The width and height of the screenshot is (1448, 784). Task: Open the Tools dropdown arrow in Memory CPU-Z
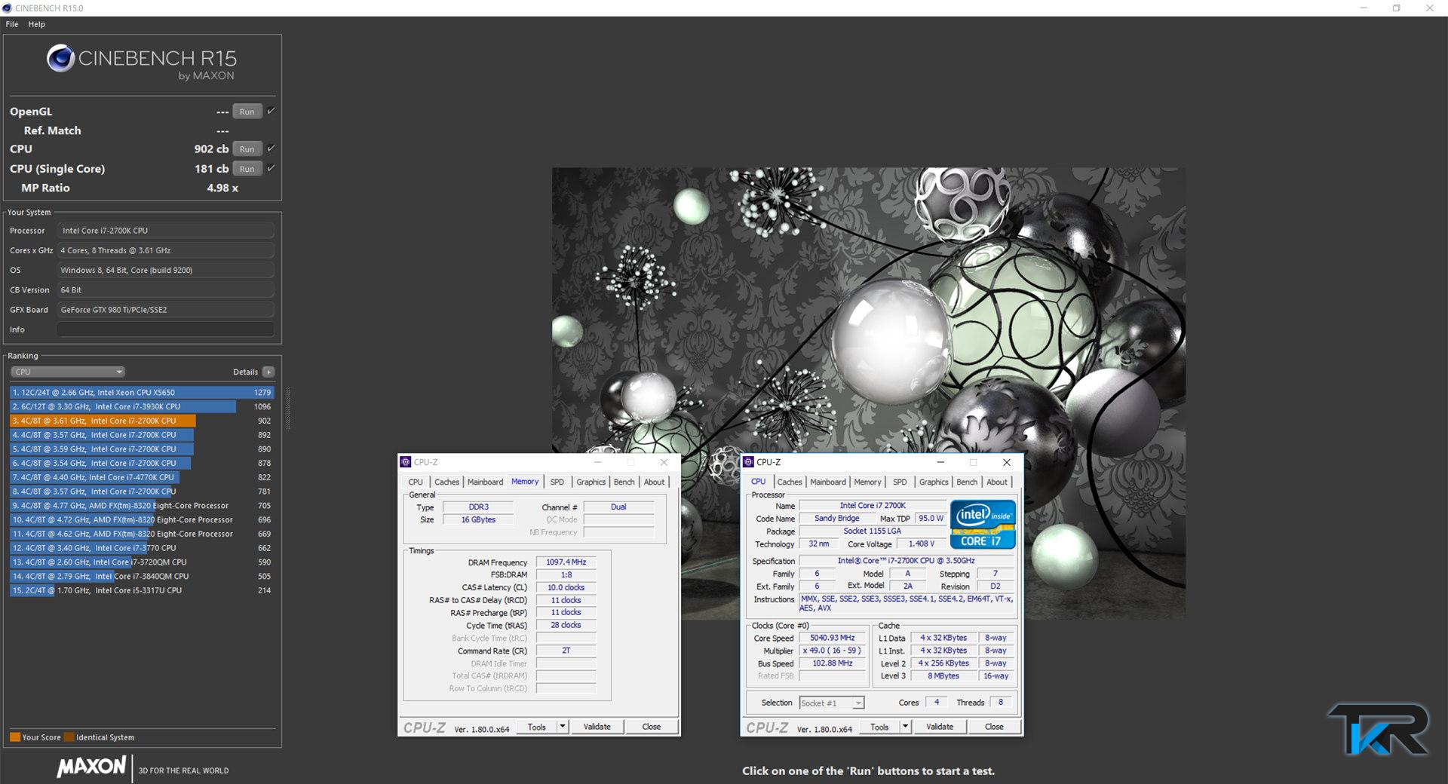click(563, 727)
